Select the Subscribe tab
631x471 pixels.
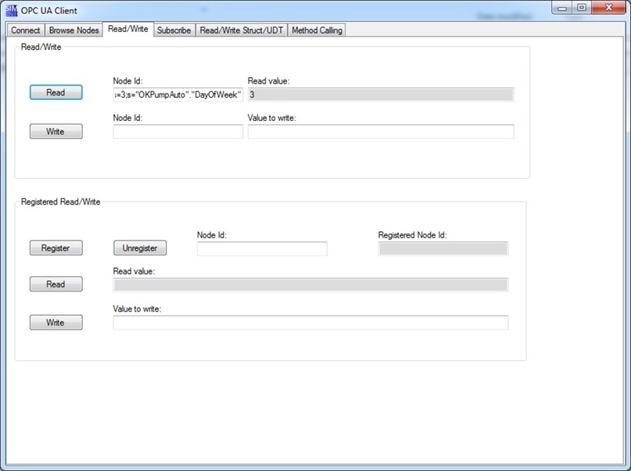click(x=174, y=30)
